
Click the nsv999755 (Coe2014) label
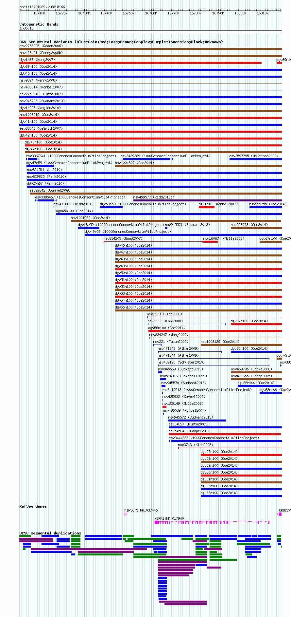(268, 204)
